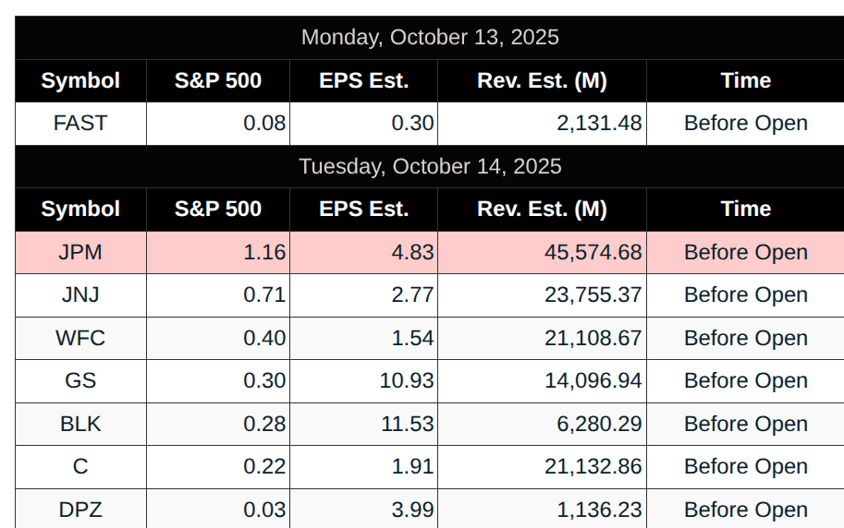Click the C row S&P weight 0.22
This screenshot has width=844, height=528.
click(264, 467)
